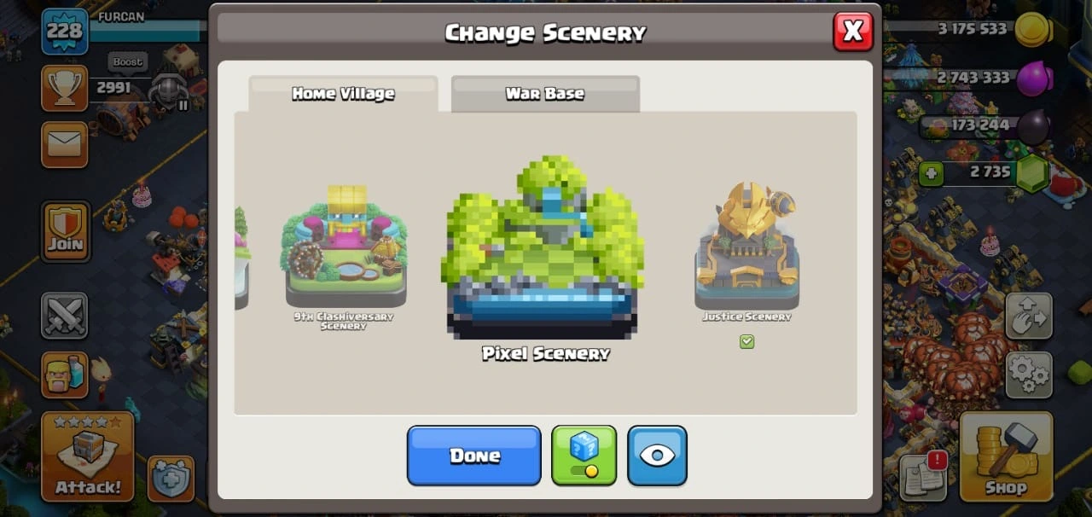Toggle the random scenery dice switch
Screen dimensions: 1092x517
point(584,456)
